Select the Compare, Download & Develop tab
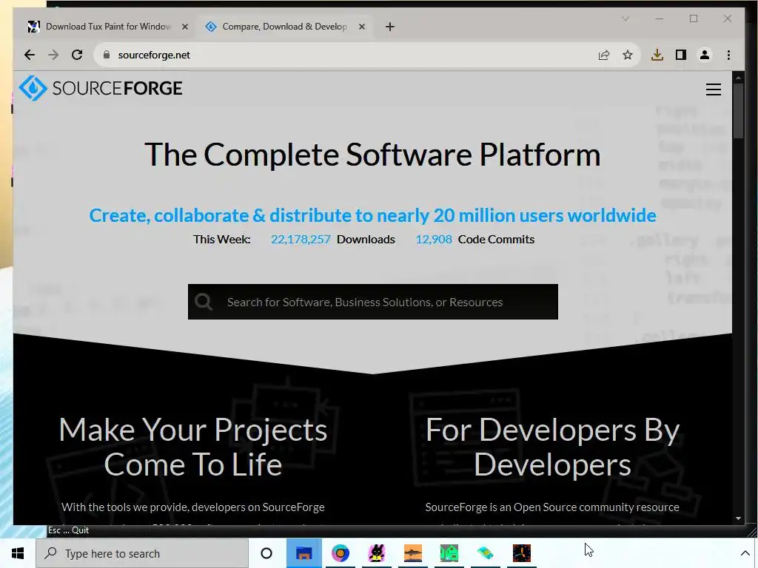Viewport: 758px width, 568px height. 284,27
